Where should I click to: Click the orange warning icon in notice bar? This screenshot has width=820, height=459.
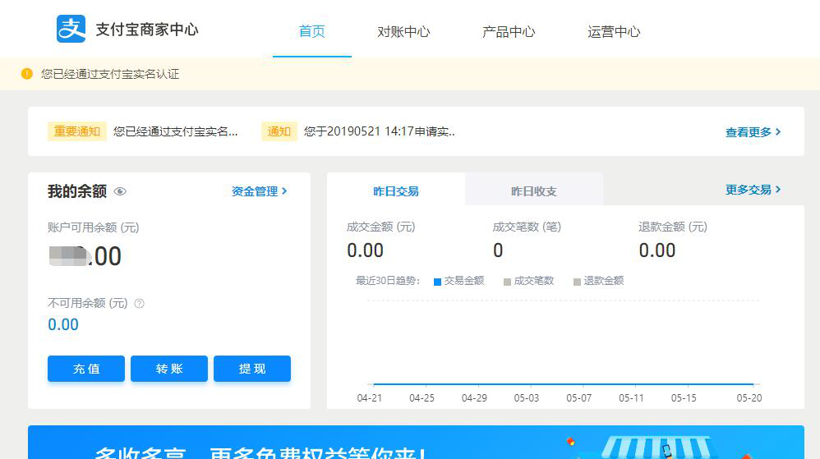[x=26, y=74]
